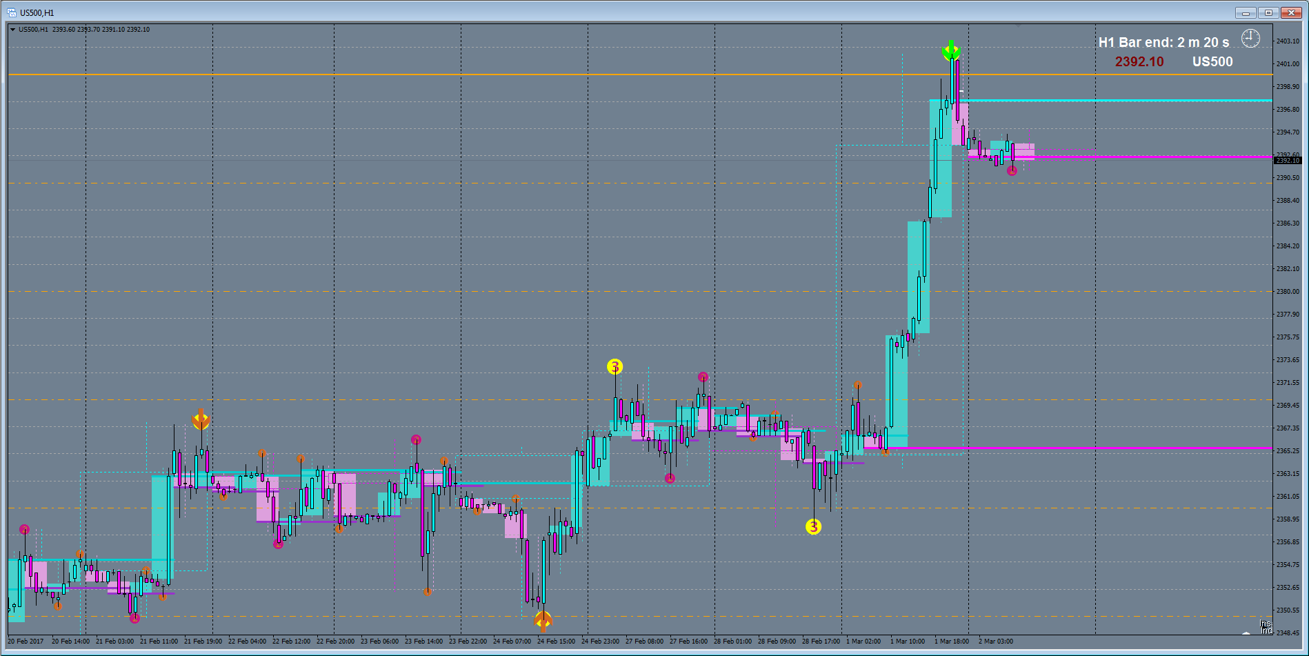Click yellow 3 marker above 24 Feb 23:00 high
1309x656 pixels.
pyautogui.click(x=614, y=367)
